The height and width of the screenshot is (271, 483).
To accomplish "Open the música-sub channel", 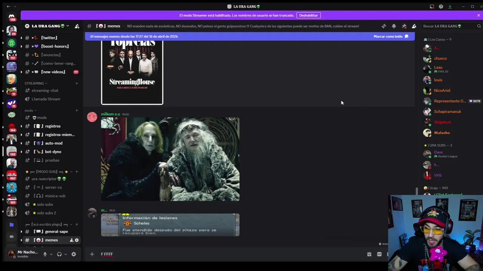I will click(52, 196).
